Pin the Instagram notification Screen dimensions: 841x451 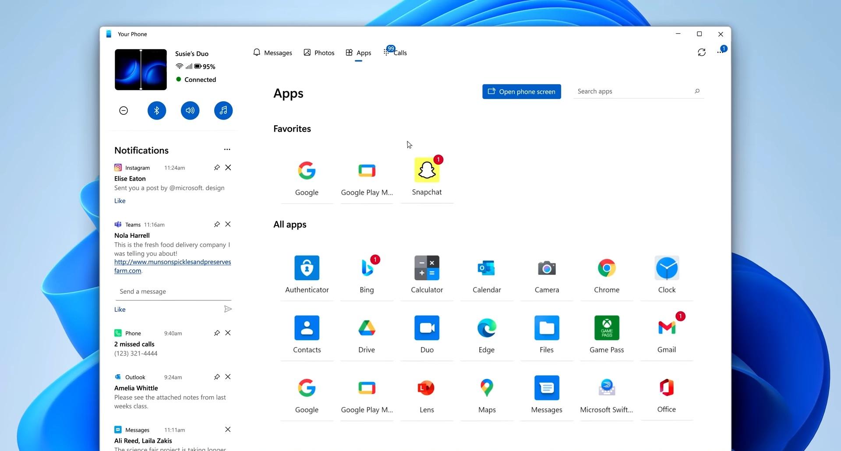(x=217, y=168)
